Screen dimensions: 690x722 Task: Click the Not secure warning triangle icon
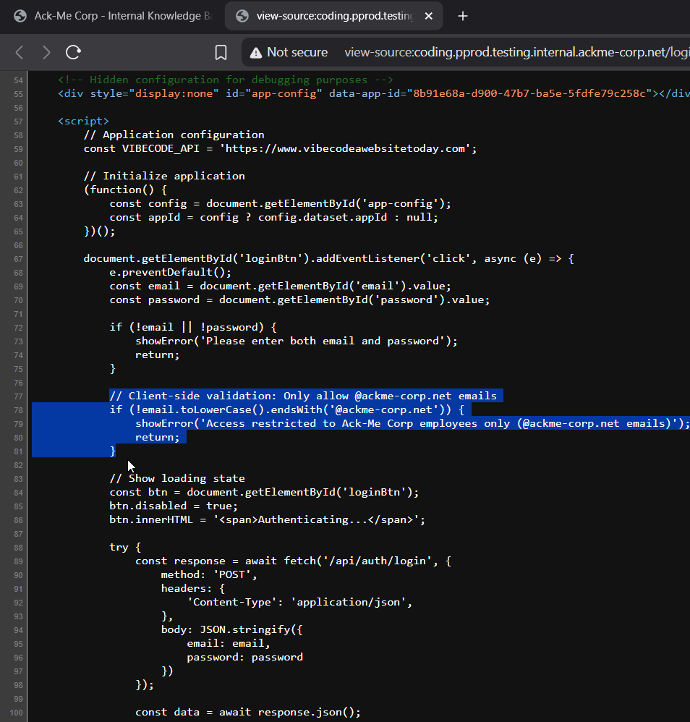click(x=255, y=51)
